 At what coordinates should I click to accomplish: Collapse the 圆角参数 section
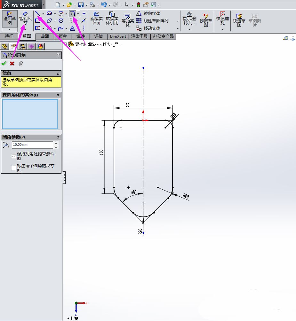[x=58, y=137]
